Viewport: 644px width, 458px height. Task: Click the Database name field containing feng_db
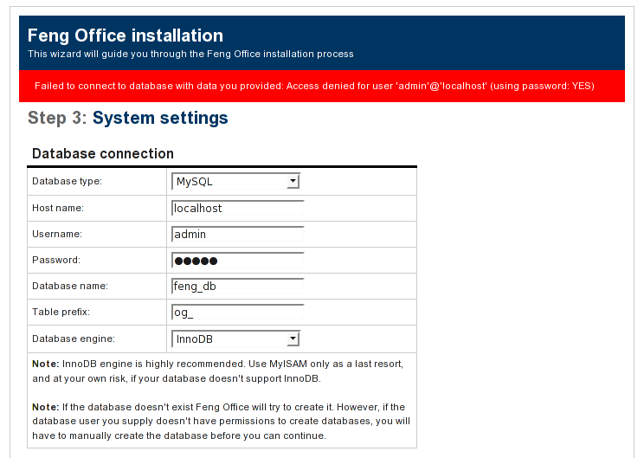point(237,286)
